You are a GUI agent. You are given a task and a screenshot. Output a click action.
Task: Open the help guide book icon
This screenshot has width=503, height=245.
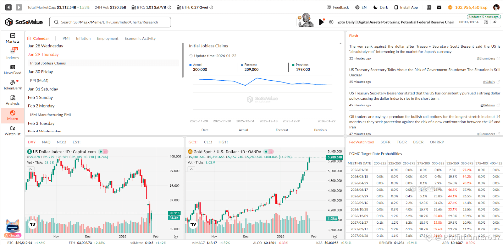pyautogui.click(x=429, y=7)
